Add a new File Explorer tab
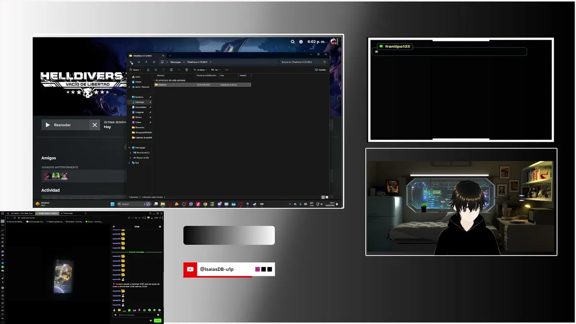This screenshot has height=324, width=576. point(170,55)
